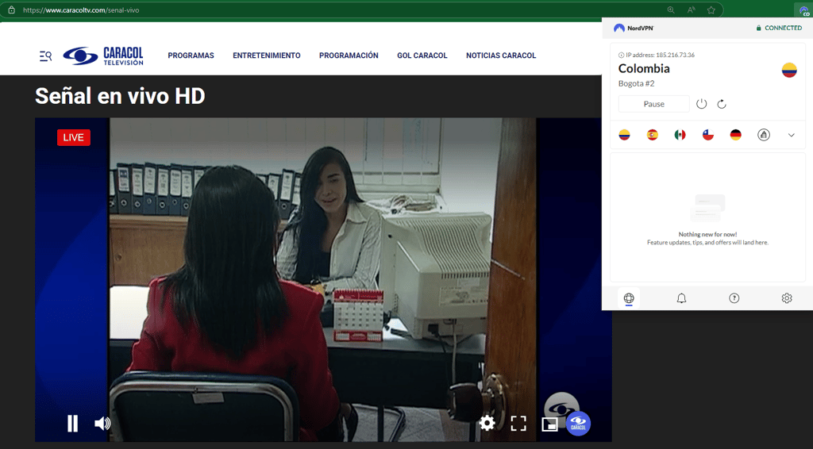Reconnect VPN using the refresh icon
The height and width of the screenshot is (449, 813).
(x=722, y=104)
